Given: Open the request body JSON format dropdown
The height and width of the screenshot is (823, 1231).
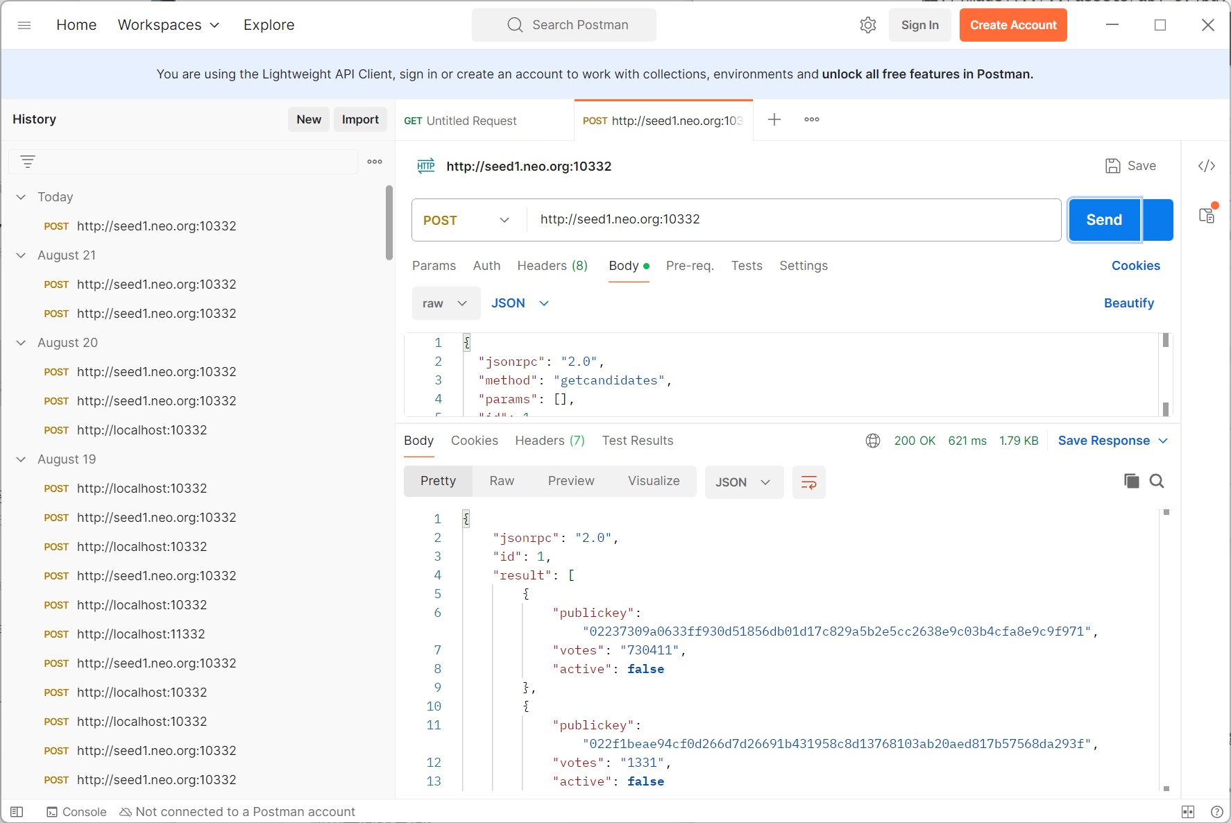Looking at the screenshot, I should (x=520, y=303).
